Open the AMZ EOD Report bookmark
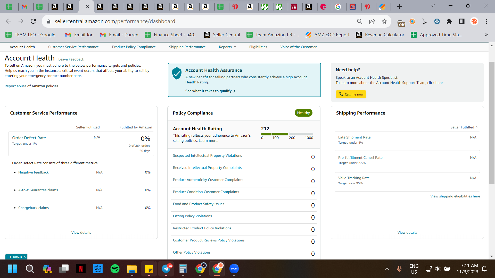This screenshot has width=495, height=278. tap(327, 35)
